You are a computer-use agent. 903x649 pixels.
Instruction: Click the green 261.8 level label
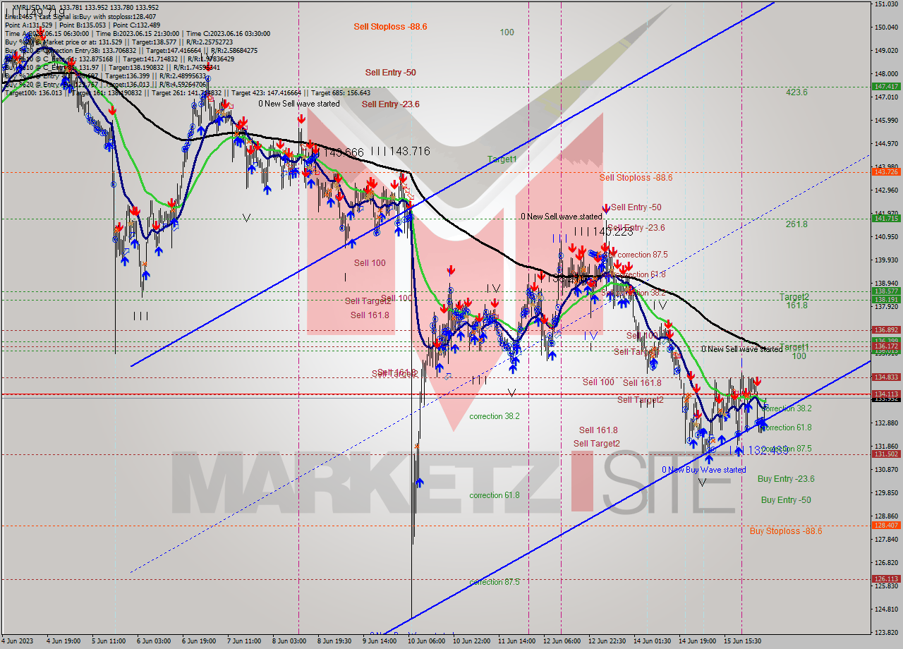point(796,224)
